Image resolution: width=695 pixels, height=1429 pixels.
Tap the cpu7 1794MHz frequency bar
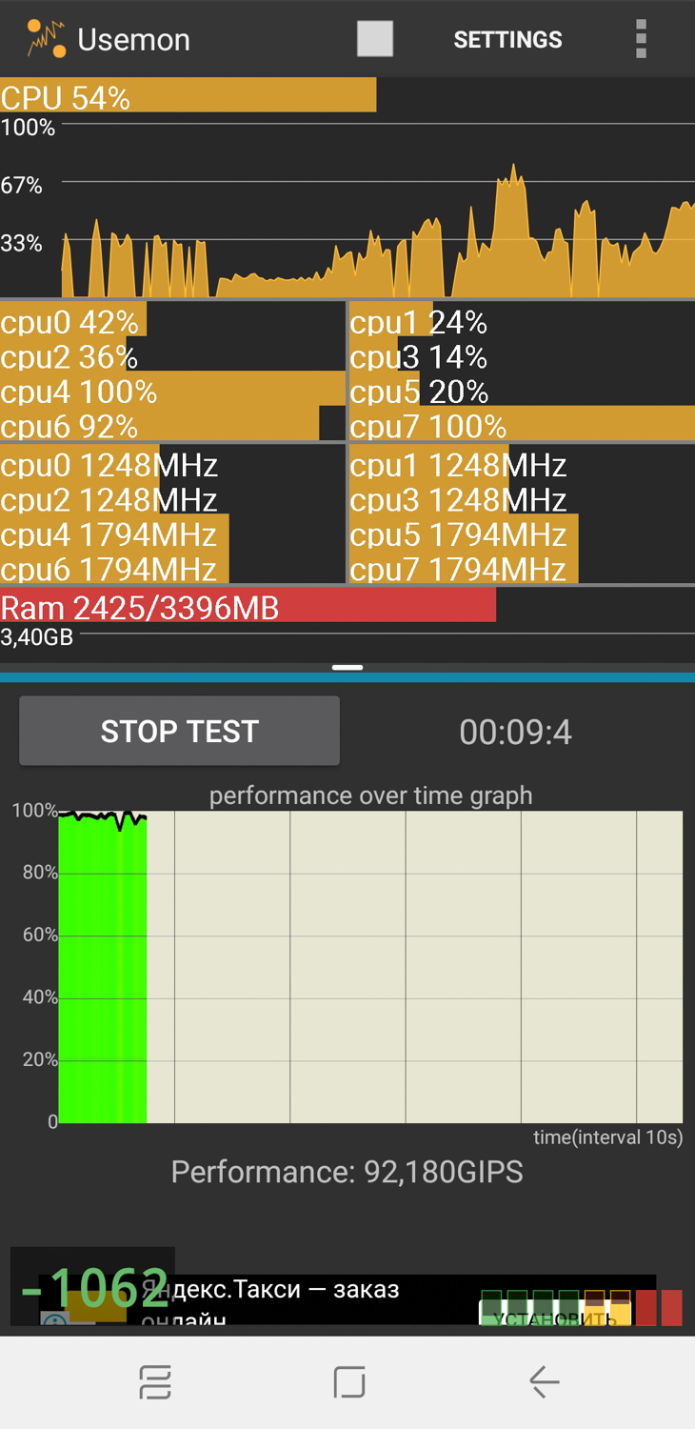click(464, 568)
